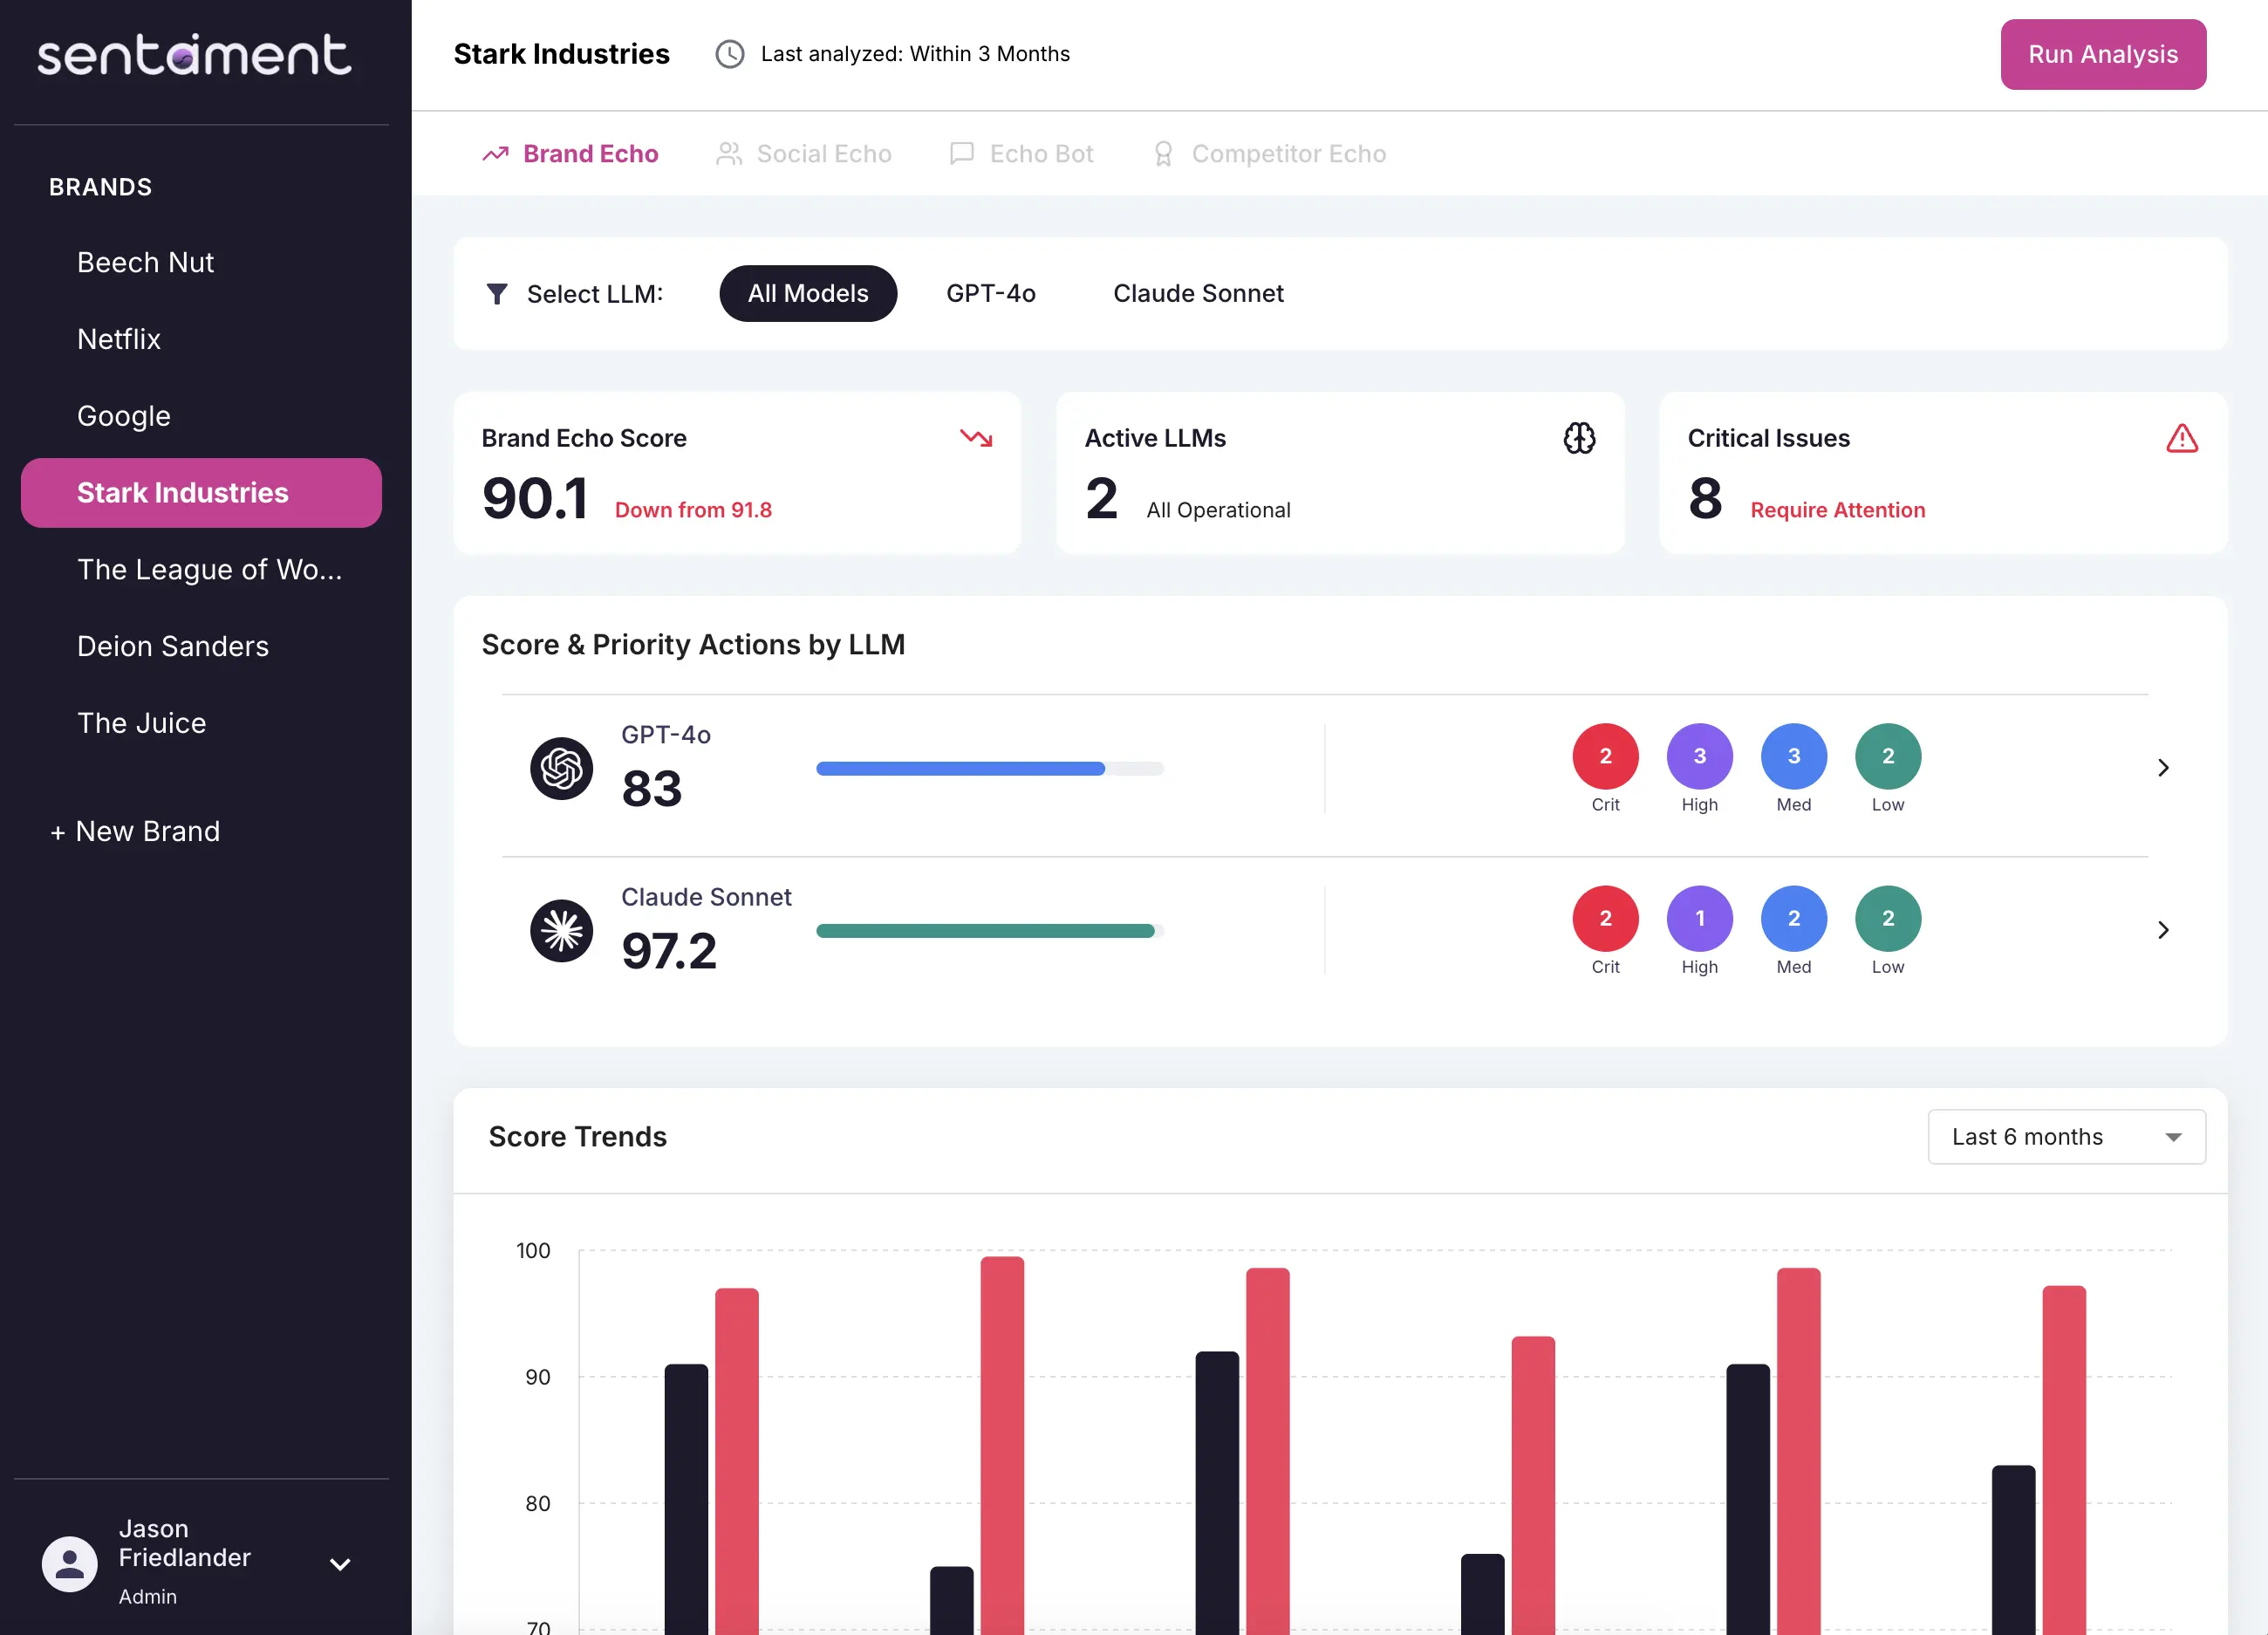This screenshot has width=2268, height=1635.
Task: Click the Brand Echo Score value 90.1
Action: click(x=534, y=498)
